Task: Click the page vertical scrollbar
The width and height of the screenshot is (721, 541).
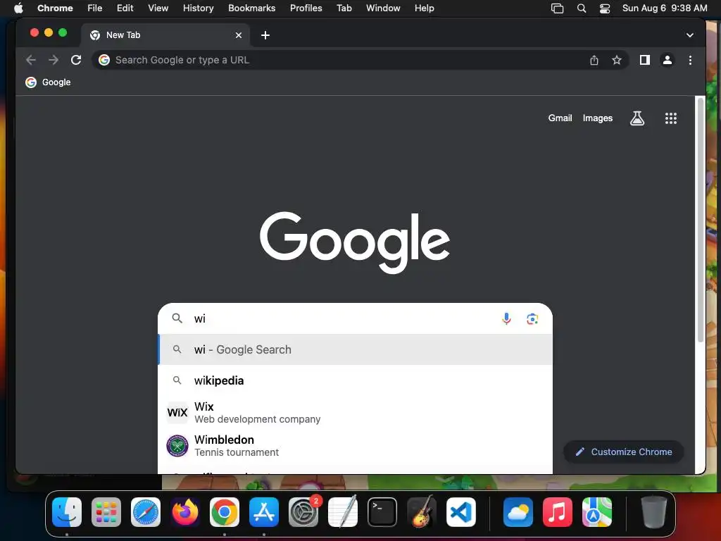Action: [x=701, y=220]
